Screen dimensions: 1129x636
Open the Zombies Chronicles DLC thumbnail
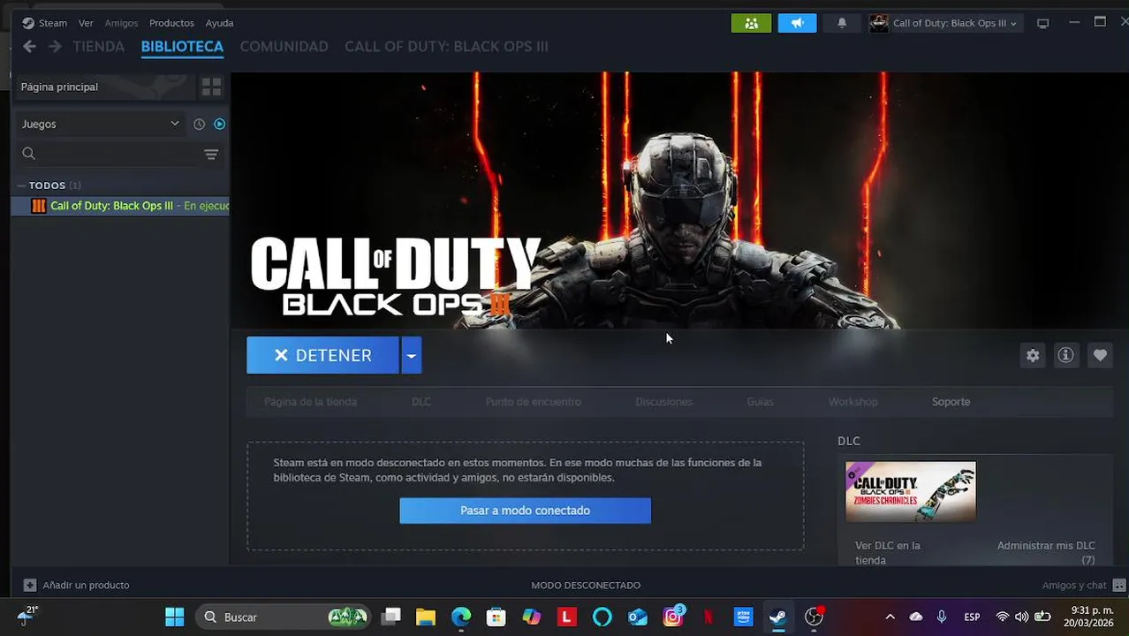pyautogui.click(x=911, y=491)
